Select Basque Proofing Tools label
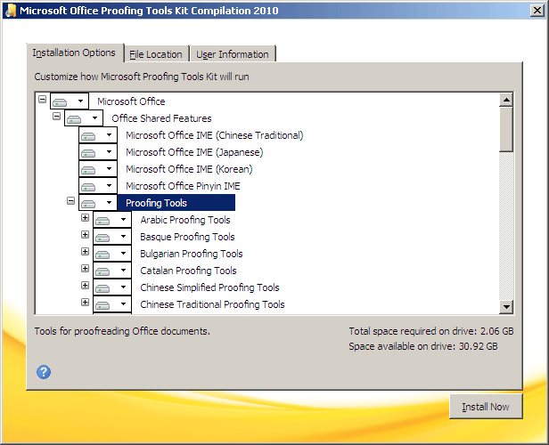Viewport: 549px width, 445px height. pyautogui.click(x=187, y=237)
